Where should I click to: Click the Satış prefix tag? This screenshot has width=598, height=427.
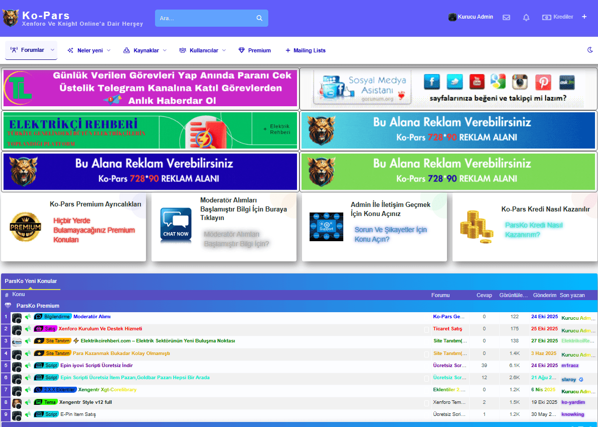[x=45, y=328]
